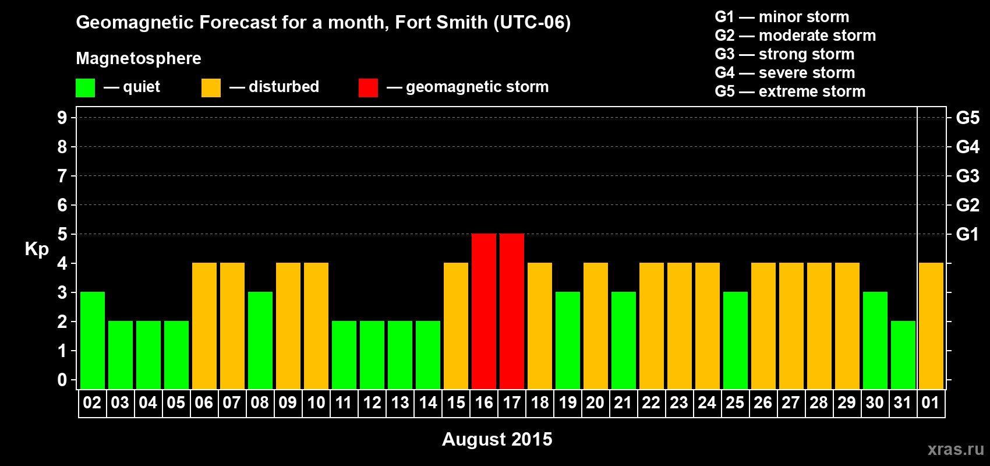
Task: Click 'G4 — severe storm' legend line
Action: point(784,73)
